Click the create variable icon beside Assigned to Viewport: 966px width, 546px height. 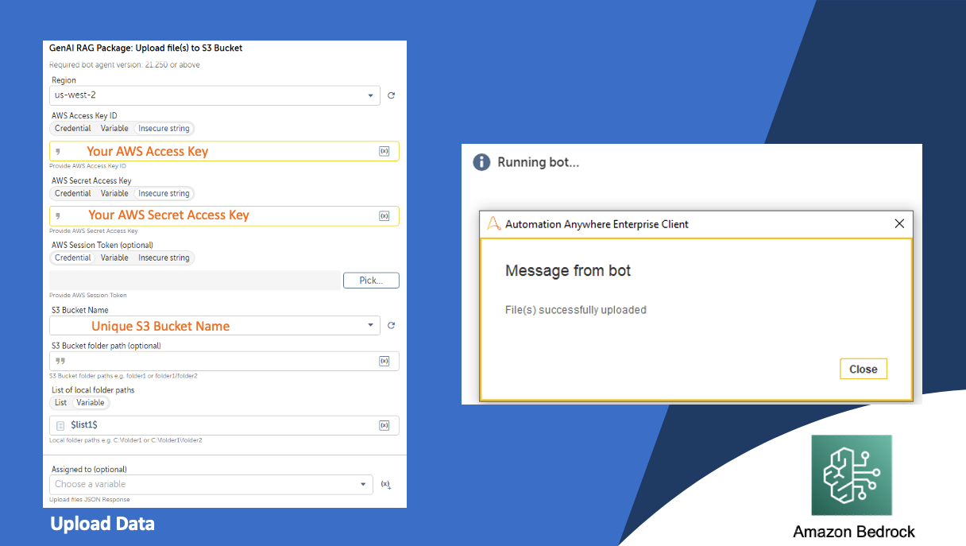tap(386, 484)
